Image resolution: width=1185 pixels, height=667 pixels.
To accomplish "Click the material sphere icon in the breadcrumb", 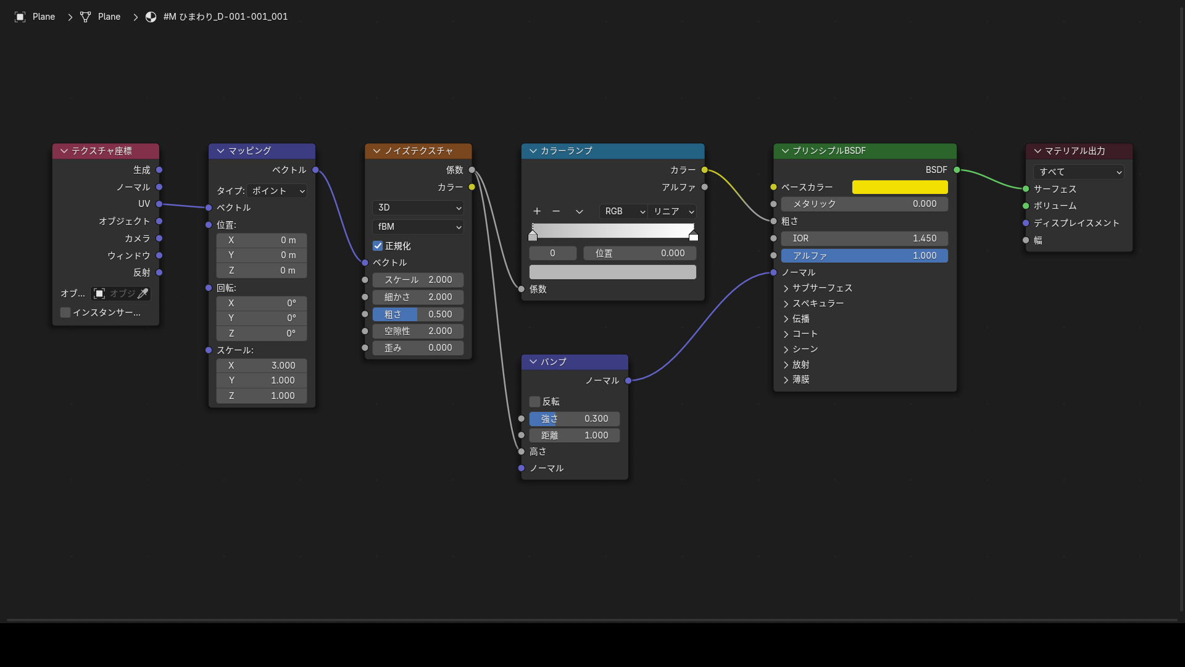I will (x=151, y=17).
